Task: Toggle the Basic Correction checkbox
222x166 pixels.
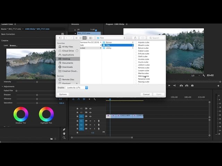Action: (x=62, y=34)
